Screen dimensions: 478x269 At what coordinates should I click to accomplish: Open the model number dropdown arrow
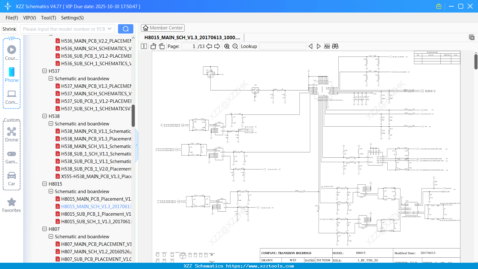(x=110, y=29)
